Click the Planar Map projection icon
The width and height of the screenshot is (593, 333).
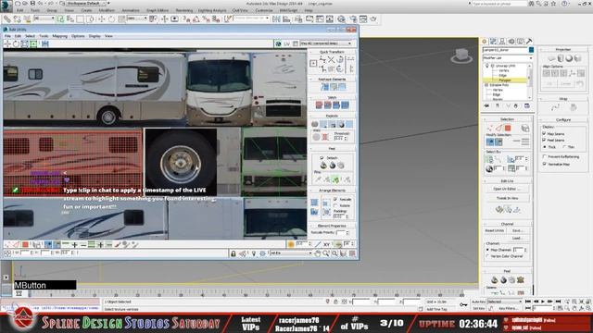coord(552,58)
